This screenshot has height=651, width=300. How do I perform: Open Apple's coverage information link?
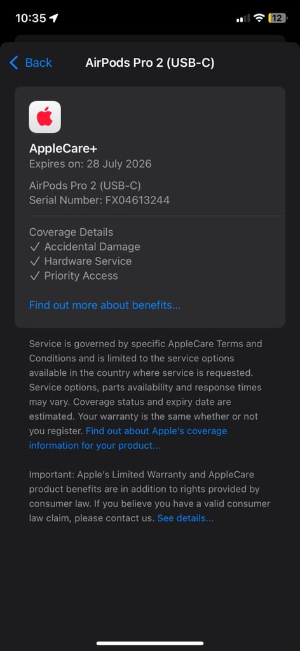[x=128, y=439]
